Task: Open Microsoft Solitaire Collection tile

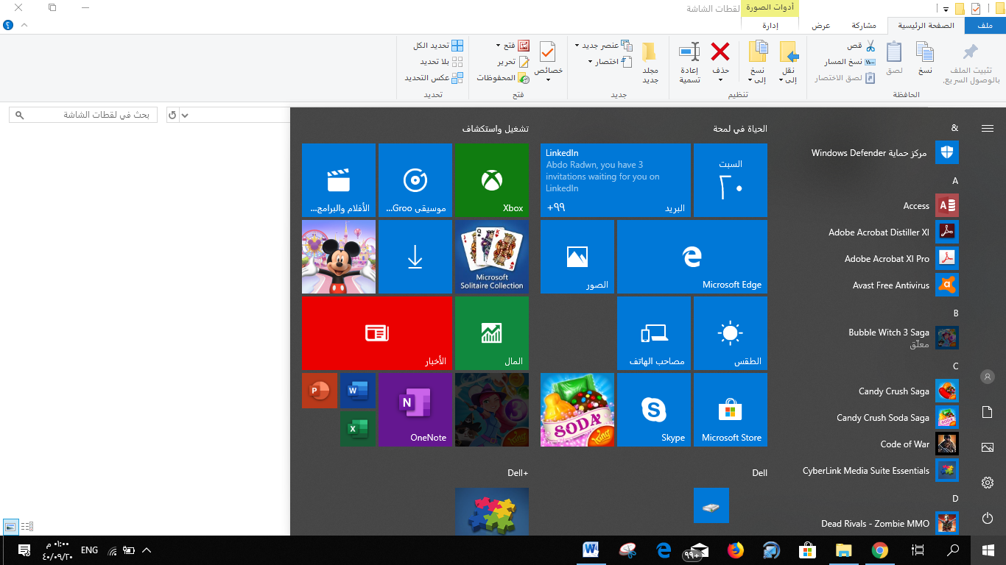Action: click(x=491, y=257)
